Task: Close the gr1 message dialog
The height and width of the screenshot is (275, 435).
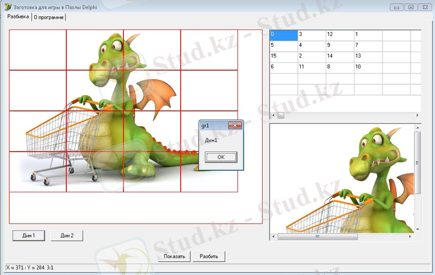Action: coord(235,126)
